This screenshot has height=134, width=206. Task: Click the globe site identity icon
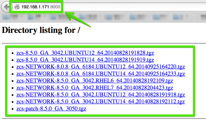tap(17, 7)
